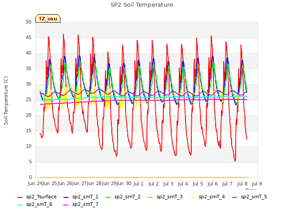The image size is (284, 213).
Task: Click the yellow sp2_smT_4 legend swatch
Action: (192, 197)
